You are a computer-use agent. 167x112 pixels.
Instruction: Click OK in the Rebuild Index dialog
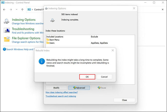[87, 77]
